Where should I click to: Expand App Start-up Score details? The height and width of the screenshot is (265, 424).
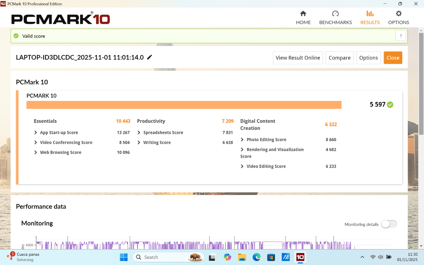pyautogui.click(x=36, y=133)
